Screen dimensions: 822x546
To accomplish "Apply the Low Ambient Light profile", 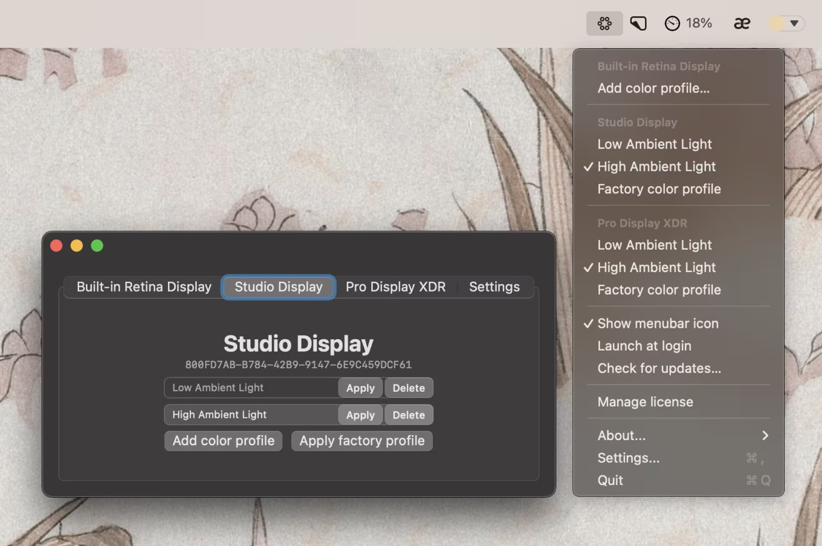I will coord(360,388).
